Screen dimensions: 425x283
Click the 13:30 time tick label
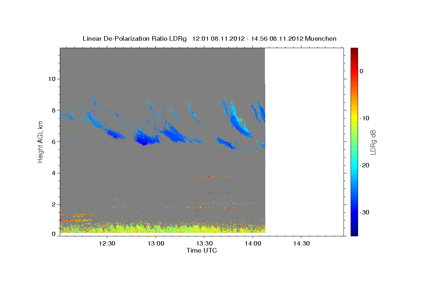[204, 243]
